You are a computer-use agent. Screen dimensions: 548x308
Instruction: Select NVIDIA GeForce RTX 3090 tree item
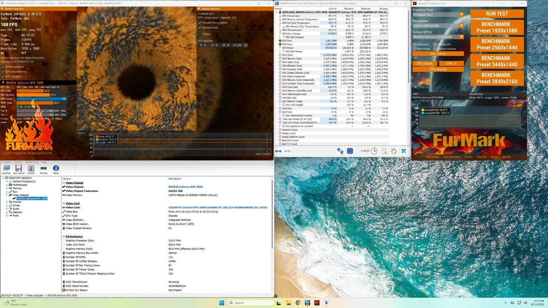pyautogui.click(x=32, y=199)
